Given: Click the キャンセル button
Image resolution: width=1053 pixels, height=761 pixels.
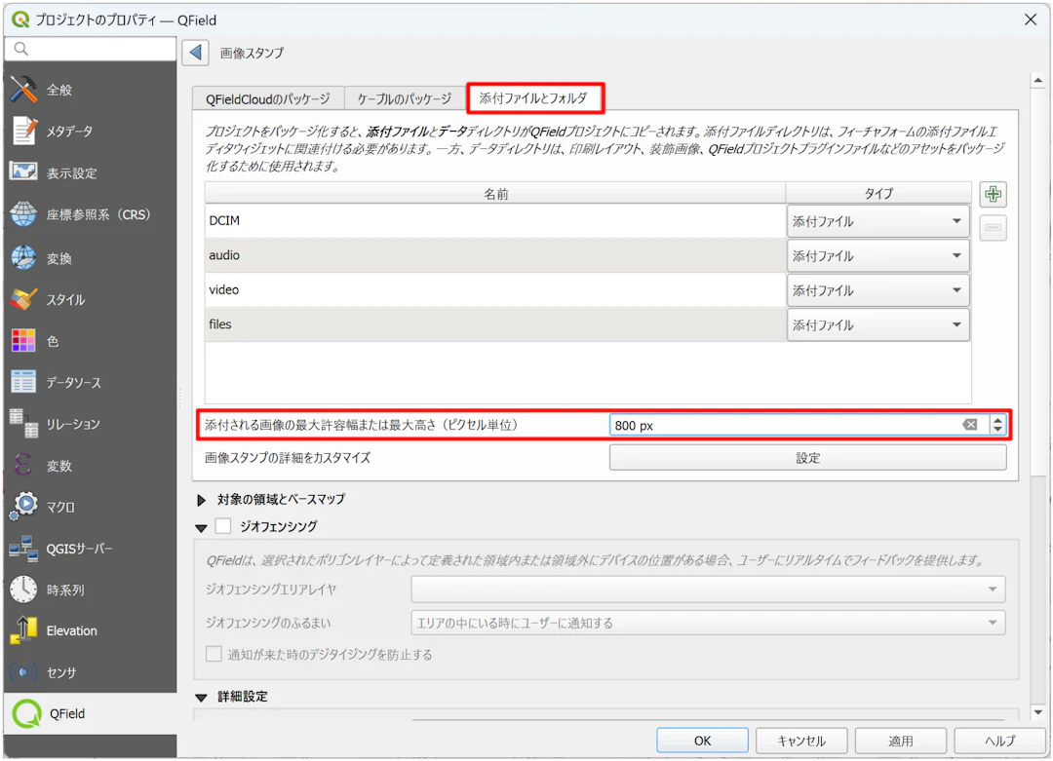Looking at the screenshot, I should 801,741.
